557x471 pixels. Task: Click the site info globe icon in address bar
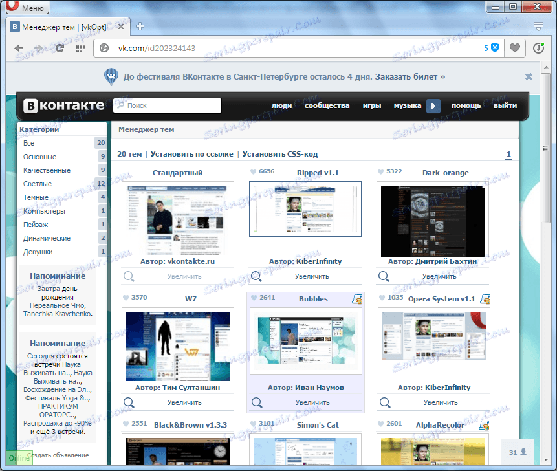point(104,48)
